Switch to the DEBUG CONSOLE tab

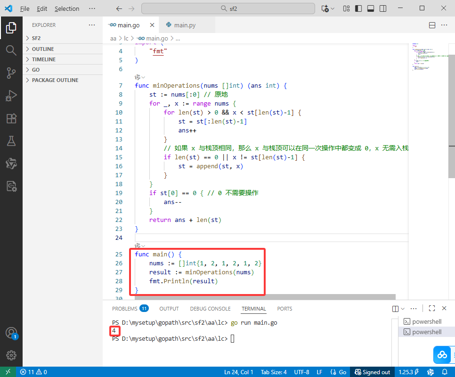pos(210,309)
